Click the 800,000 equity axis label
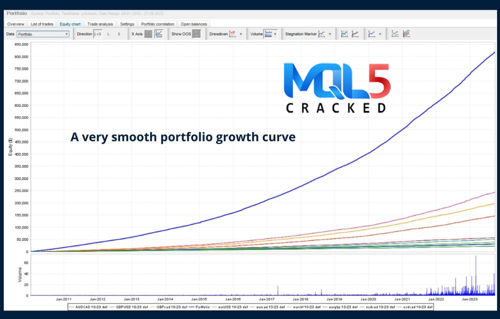Viewport: 500px width, 319px height. (x=22, y=57)
